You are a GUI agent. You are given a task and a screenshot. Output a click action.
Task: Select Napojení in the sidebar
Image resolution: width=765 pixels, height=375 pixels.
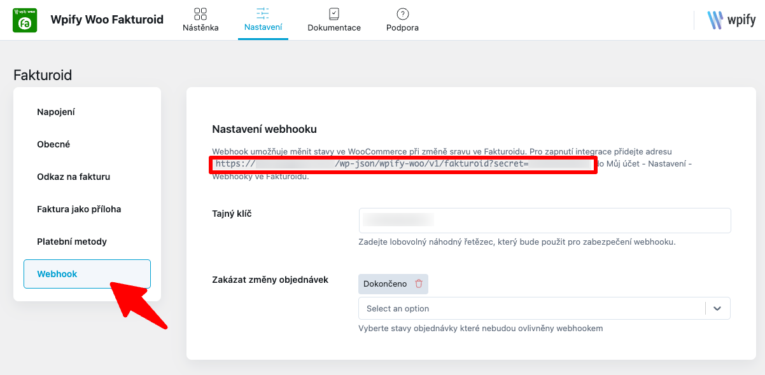[56, 111]
